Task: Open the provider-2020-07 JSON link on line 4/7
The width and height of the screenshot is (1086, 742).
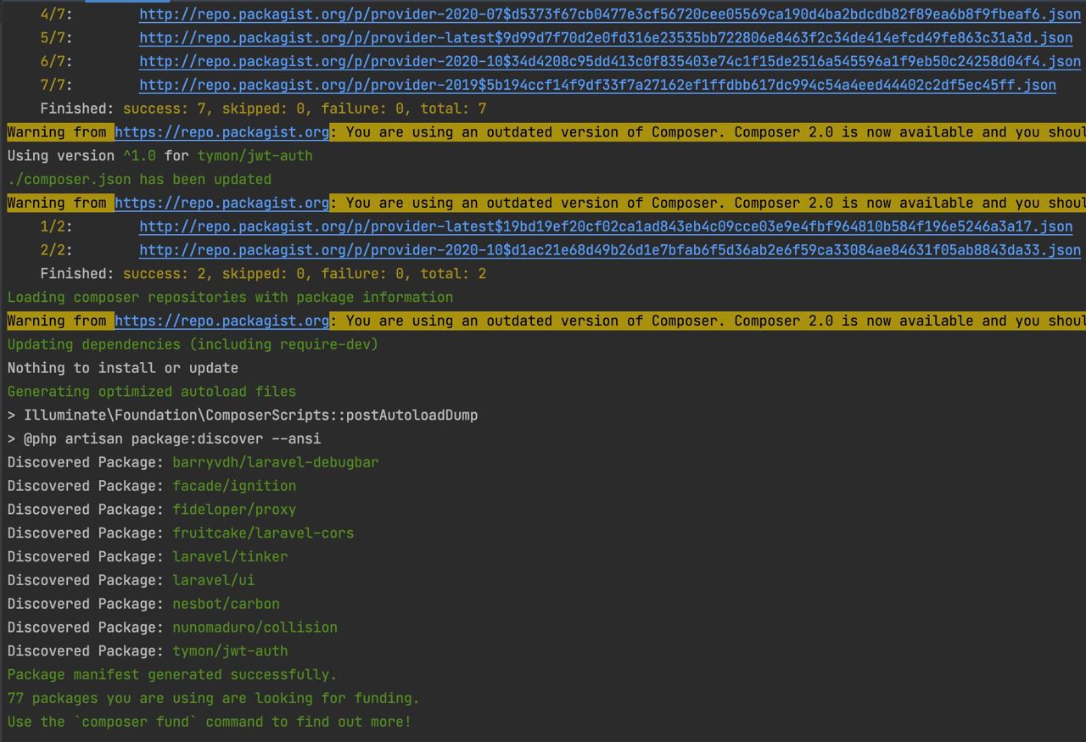Action: 610,14
